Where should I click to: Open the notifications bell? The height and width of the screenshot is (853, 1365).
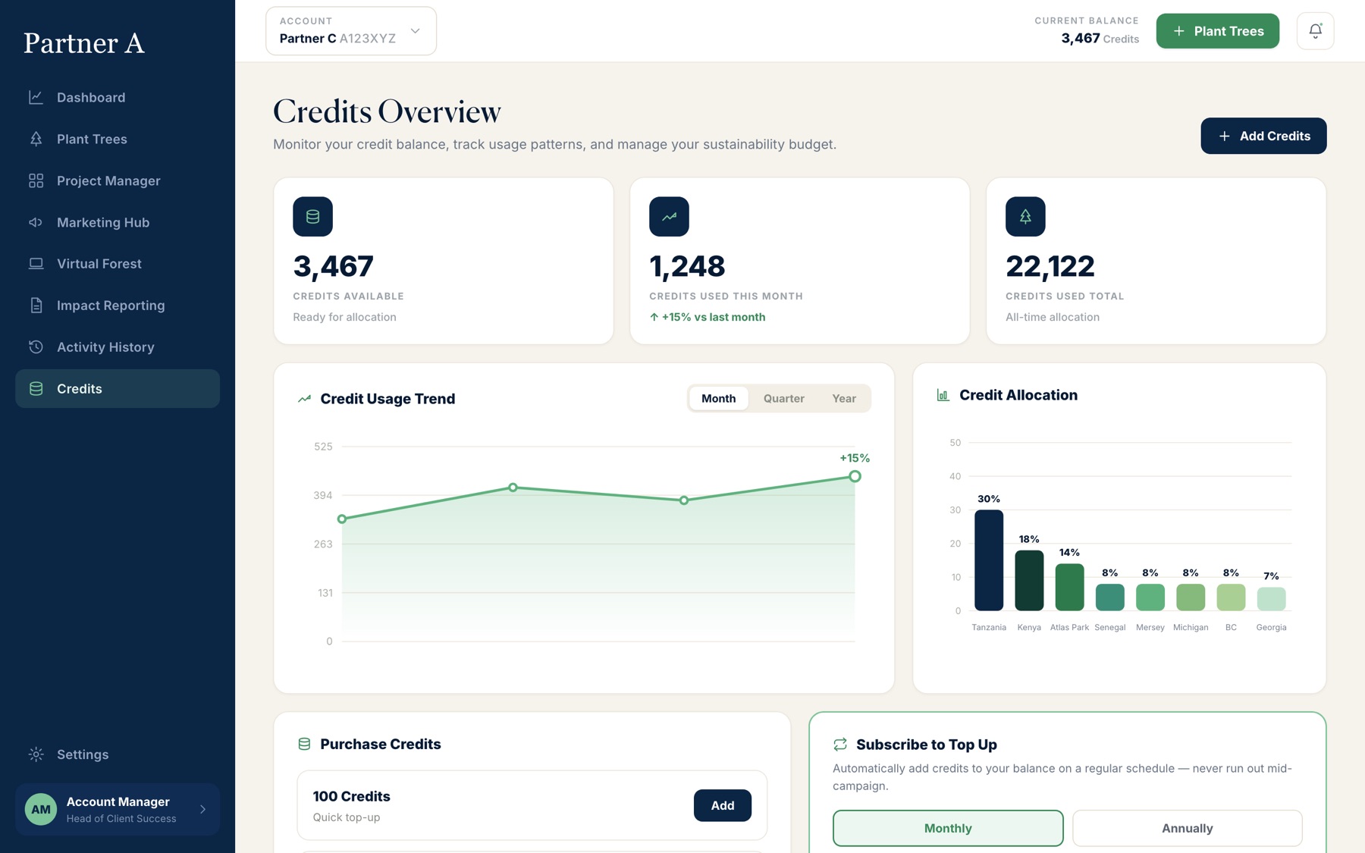tap(1315, 31)
